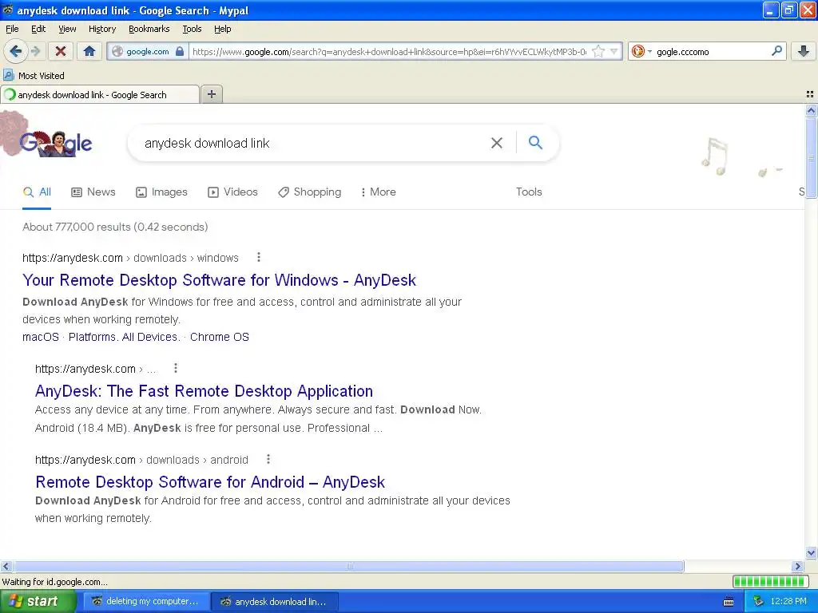Open the Help menu
This screenshot has height=613, width=818.
pyautogui.click(x=222, y=29)
